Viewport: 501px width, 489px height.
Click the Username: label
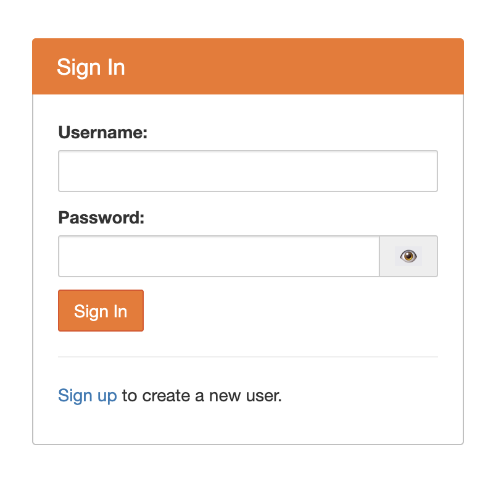coord(102,133)
